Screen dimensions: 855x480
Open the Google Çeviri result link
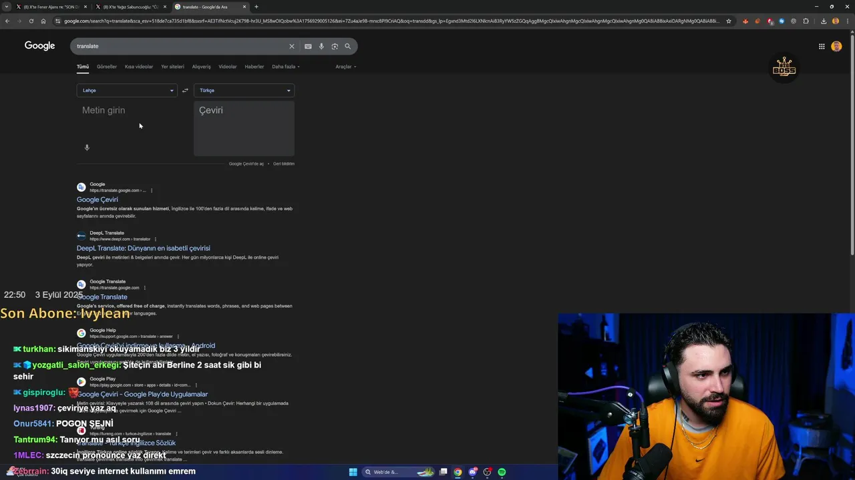tap(98, 199)
